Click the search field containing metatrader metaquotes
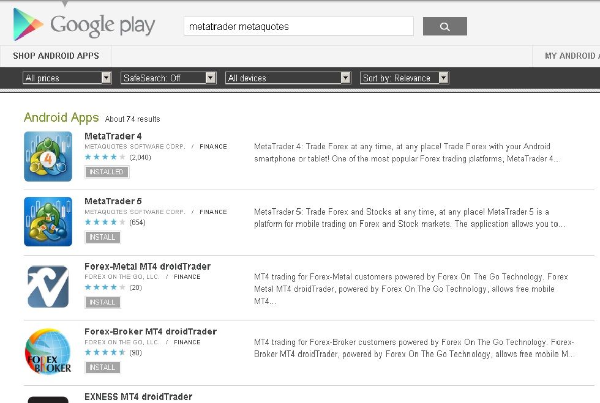The image size is (600, 403). 299,26
